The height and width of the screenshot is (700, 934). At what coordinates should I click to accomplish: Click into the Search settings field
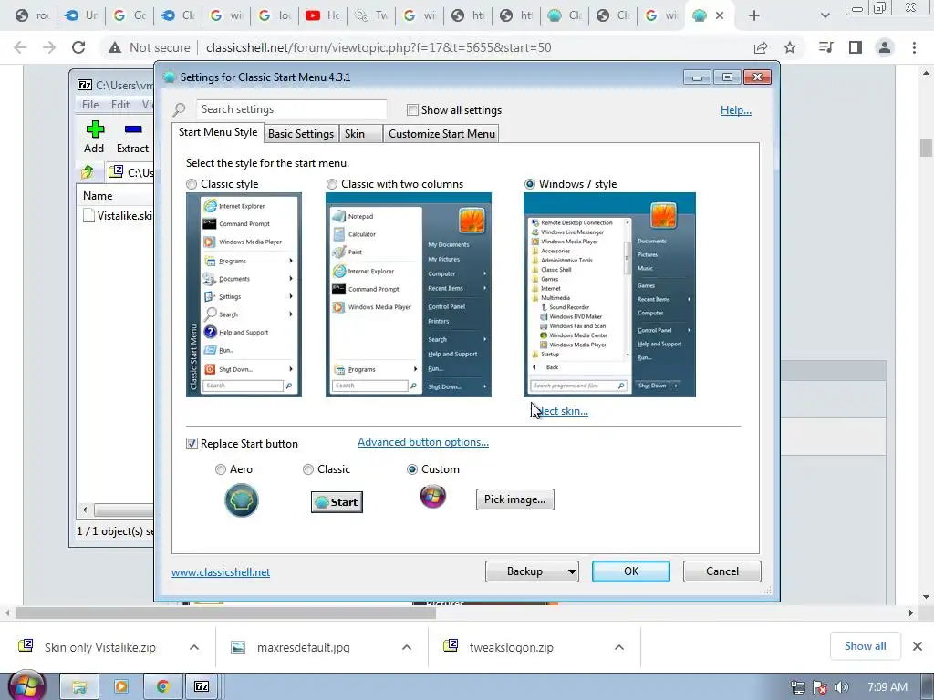[x=292, y=109]
